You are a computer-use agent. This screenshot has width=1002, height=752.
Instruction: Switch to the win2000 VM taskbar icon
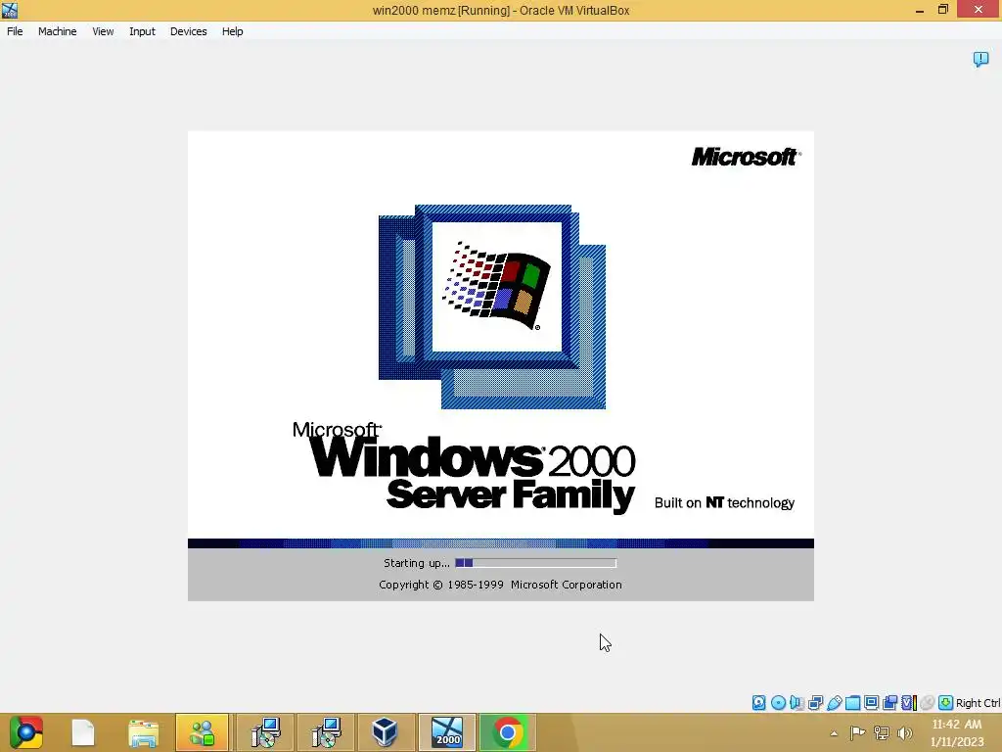446,732
